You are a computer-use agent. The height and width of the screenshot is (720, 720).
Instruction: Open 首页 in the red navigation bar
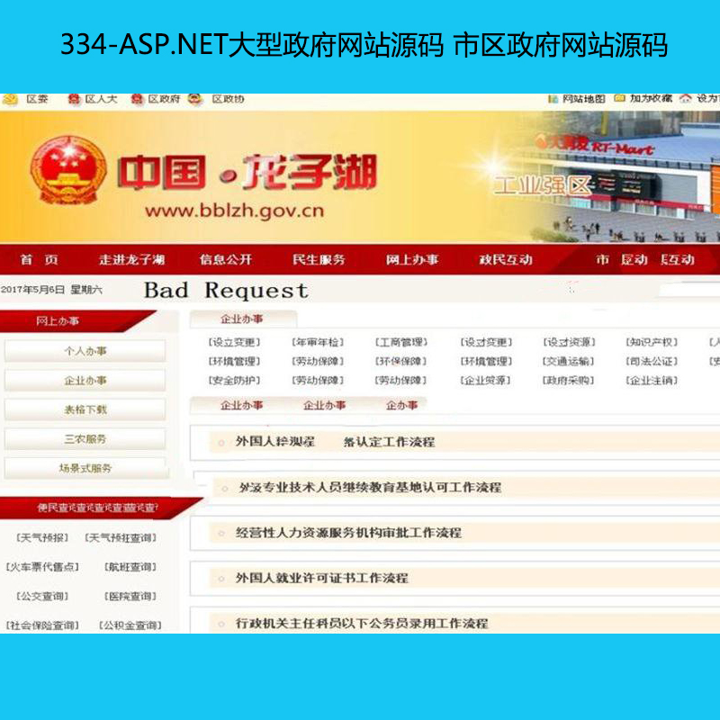point(39,260)
